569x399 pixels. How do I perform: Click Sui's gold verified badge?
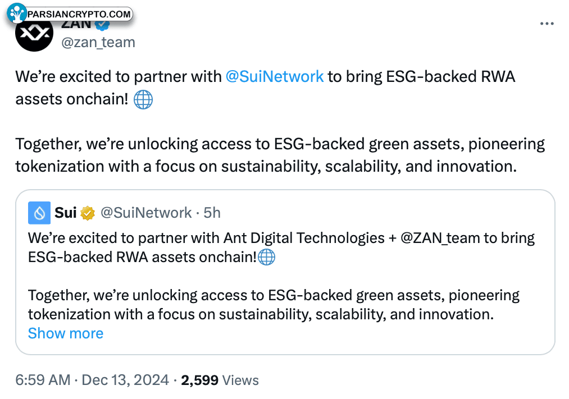click(x=88, y=213)
